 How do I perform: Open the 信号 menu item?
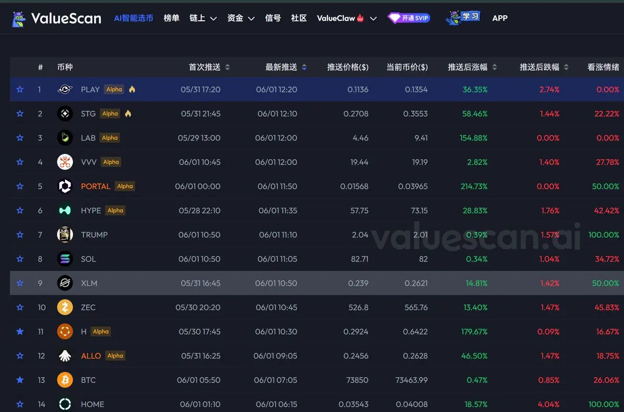[x=273, y=18]
